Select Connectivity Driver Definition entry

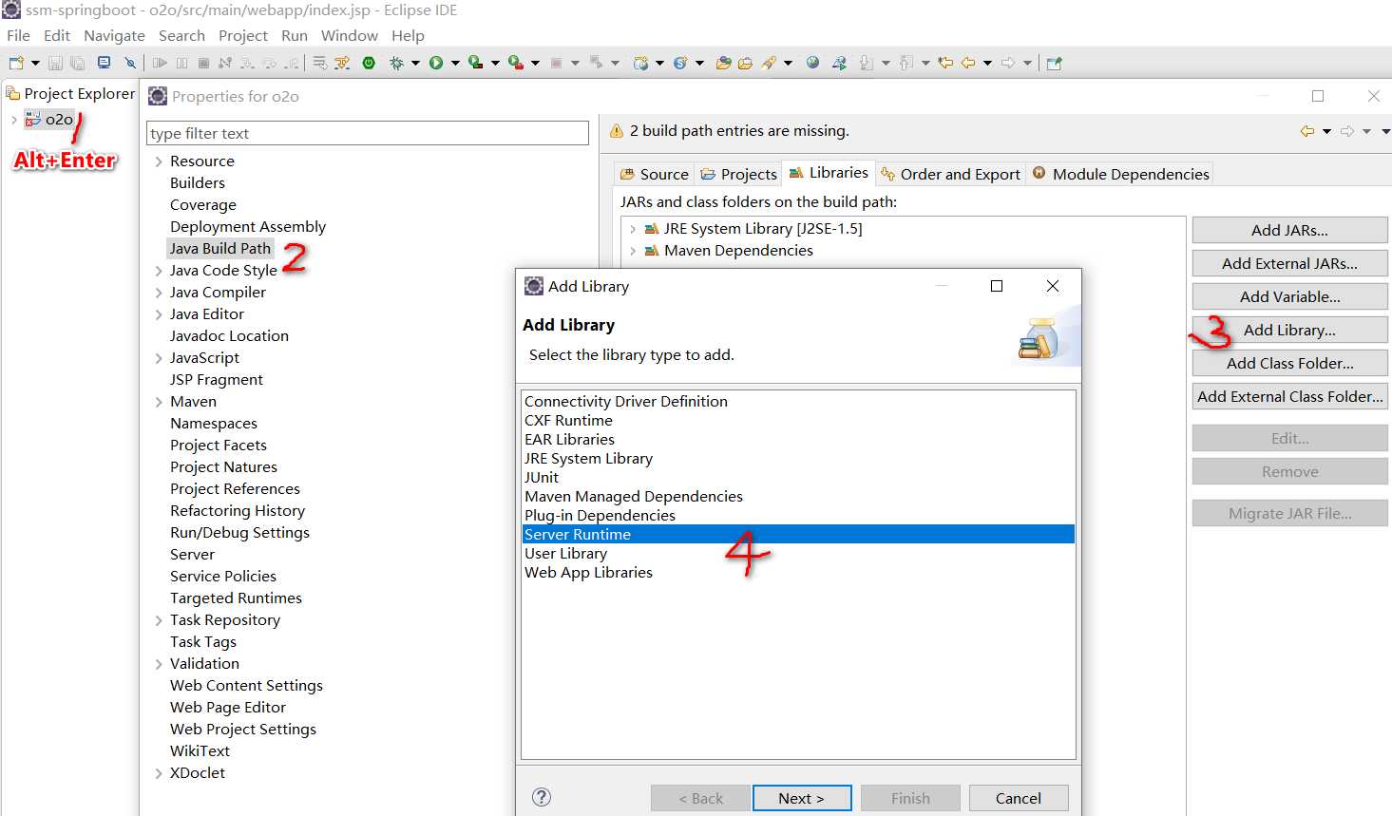[x=626, y=401]
